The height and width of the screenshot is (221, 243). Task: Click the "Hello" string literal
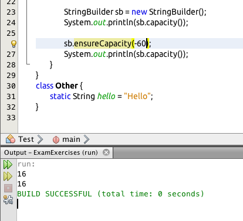[137, 96]
